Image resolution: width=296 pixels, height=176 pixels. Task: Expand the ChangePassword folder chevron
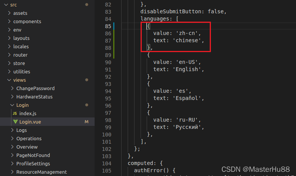pyautogui.click(x=12, y=88)
